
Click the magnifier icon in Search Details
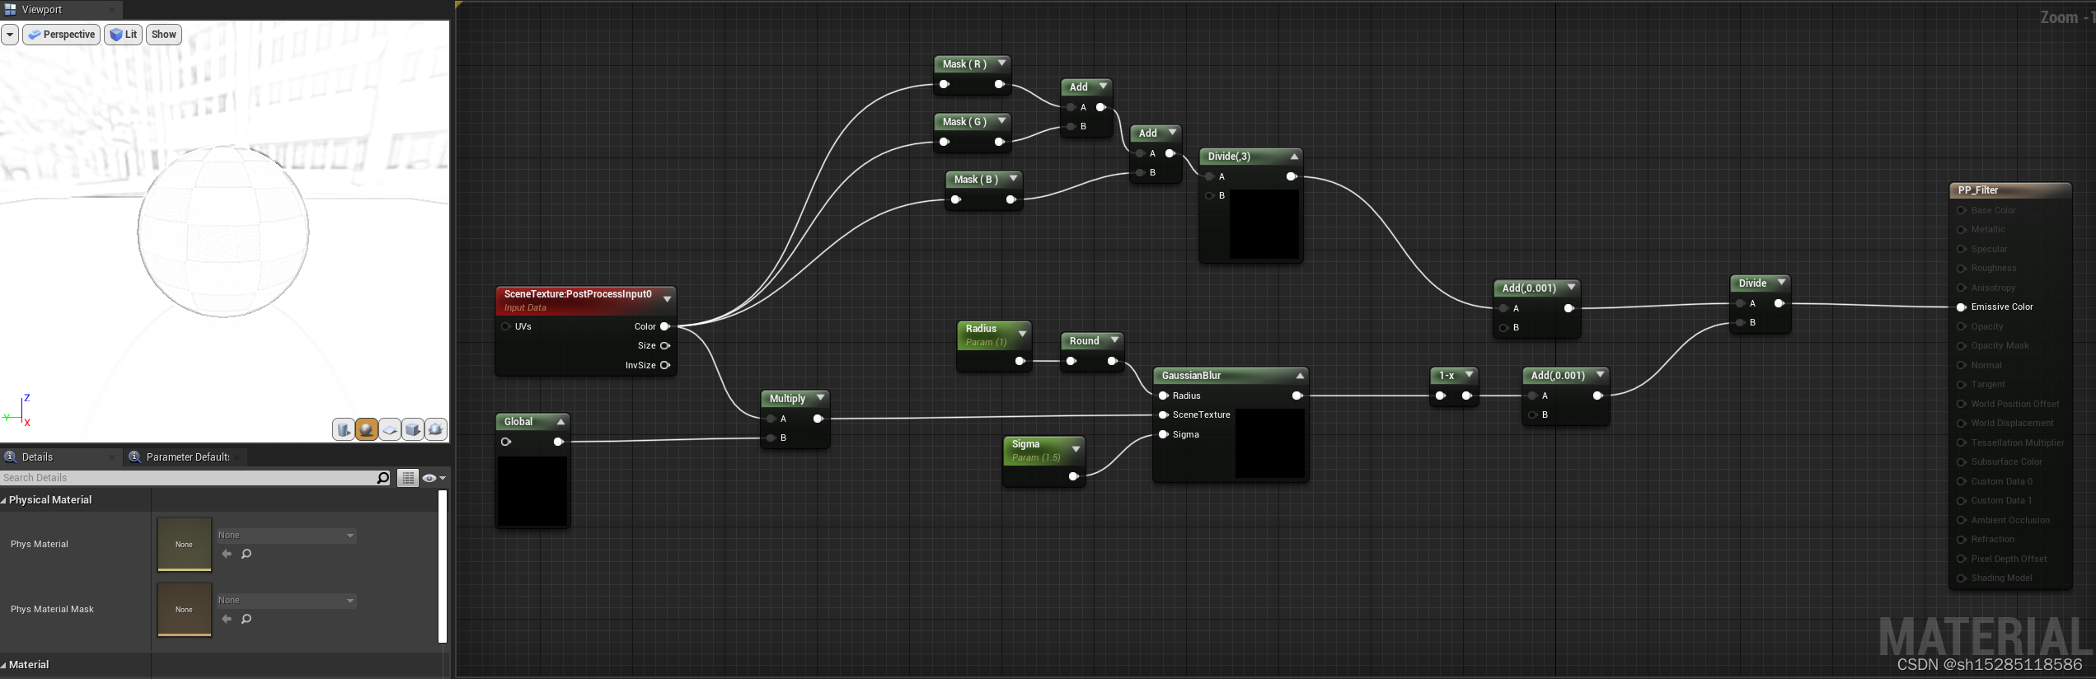(382, 478)
